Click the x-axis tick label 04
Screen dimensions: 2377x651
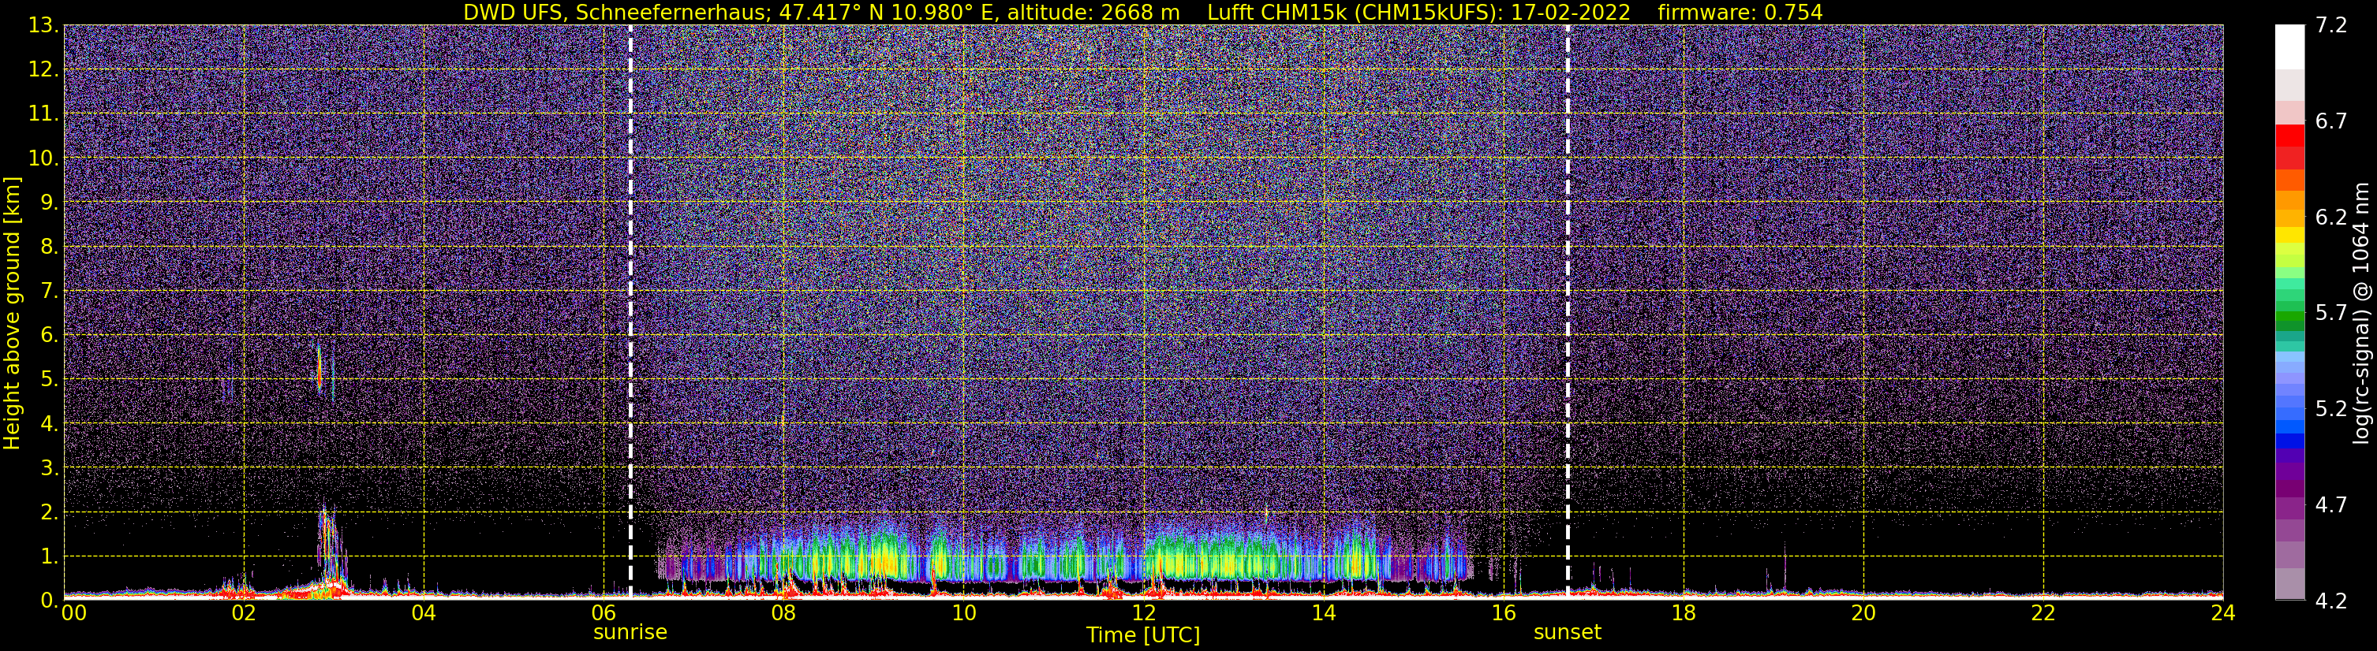click(424, 613)
